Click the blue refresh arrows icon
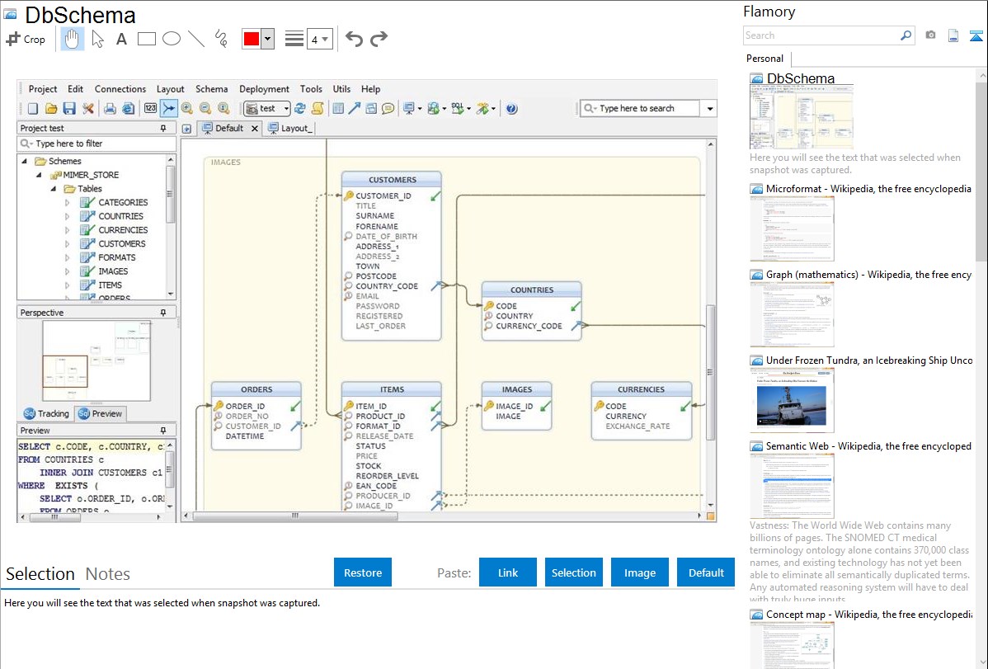Image resolution: width=988 pixels, height=669 pixels. pos(300,108)
